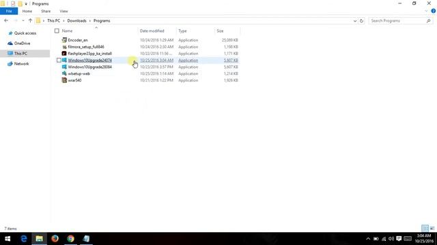Click the filmora_setup_full846 file name
The image size is (437, 245).
[86, 47]
